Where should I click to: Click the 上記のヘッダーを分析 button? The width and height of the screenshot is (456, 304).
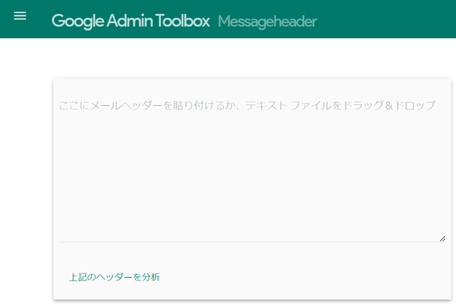click(x=115, y=277)
